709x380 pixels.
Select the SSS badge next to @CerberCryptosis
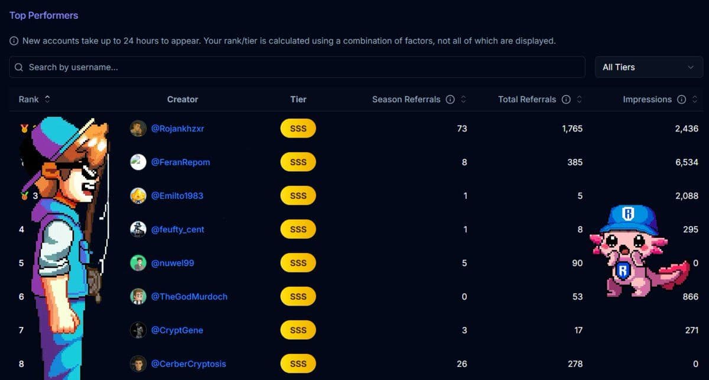(x=298, y=363)
